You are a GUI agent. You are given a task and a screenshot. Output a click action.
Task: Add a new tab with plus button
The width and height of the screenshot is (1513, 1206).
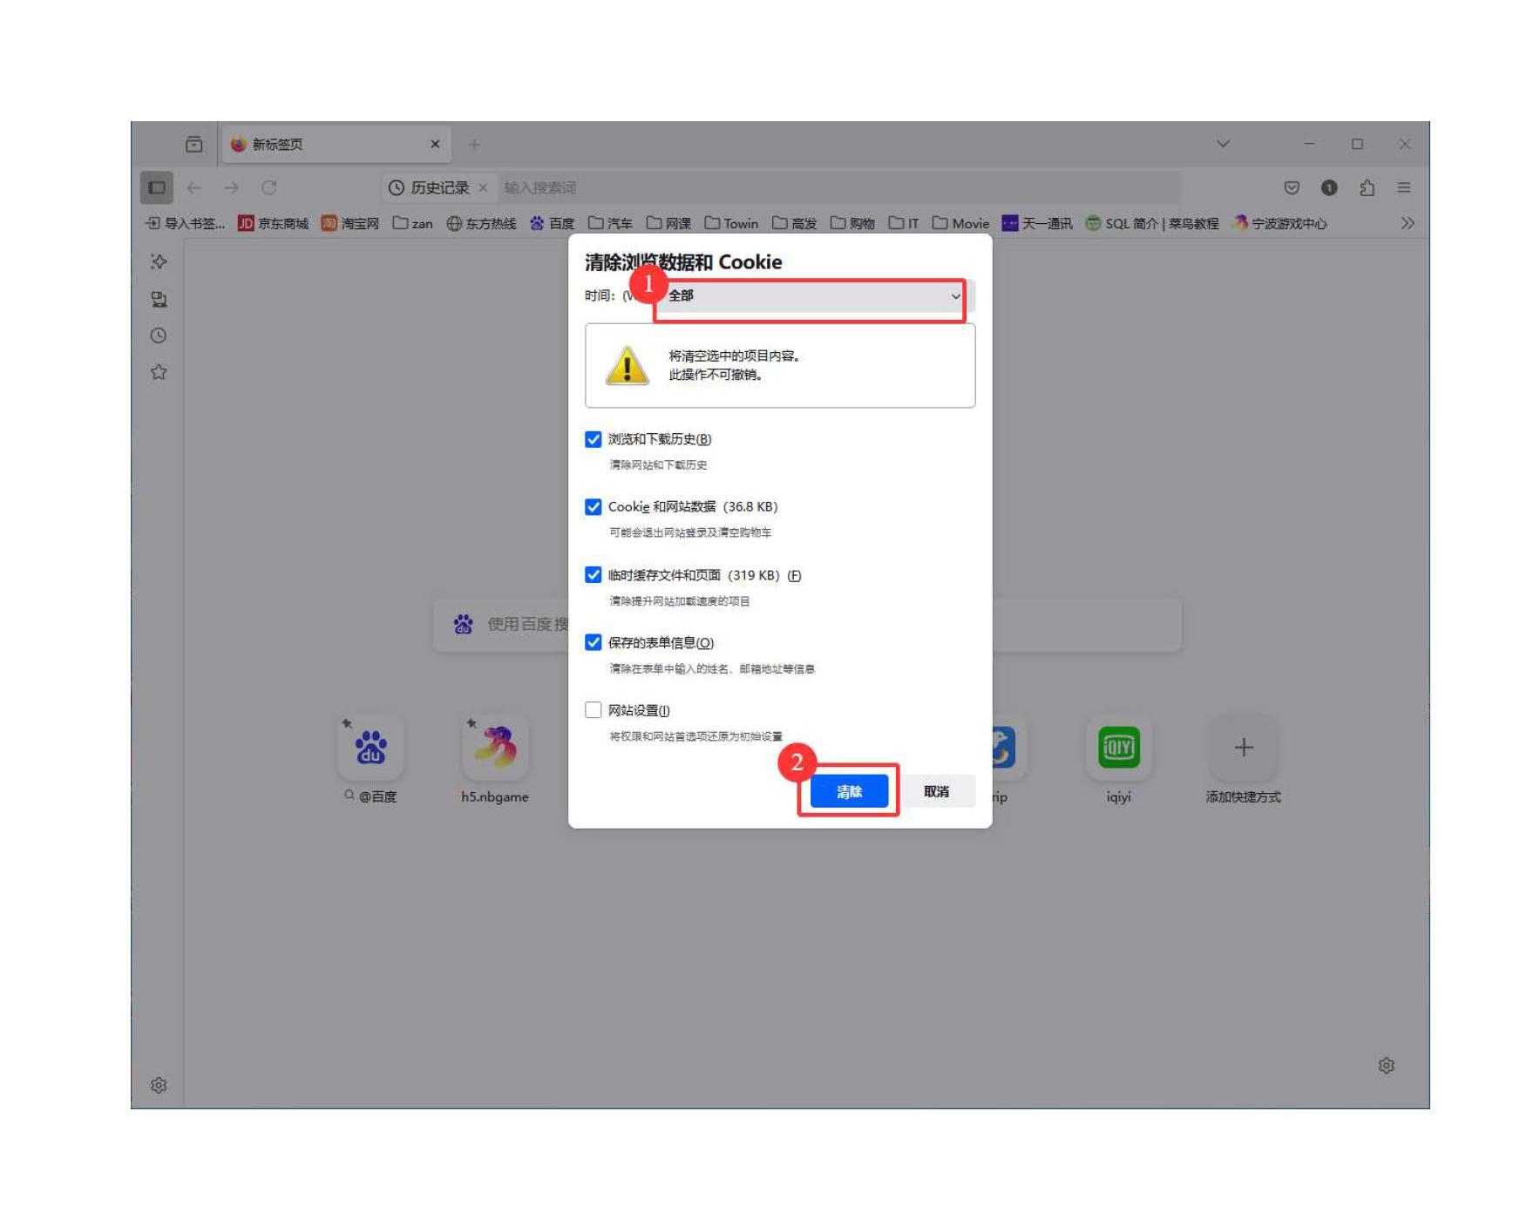(x=474, y=144)
